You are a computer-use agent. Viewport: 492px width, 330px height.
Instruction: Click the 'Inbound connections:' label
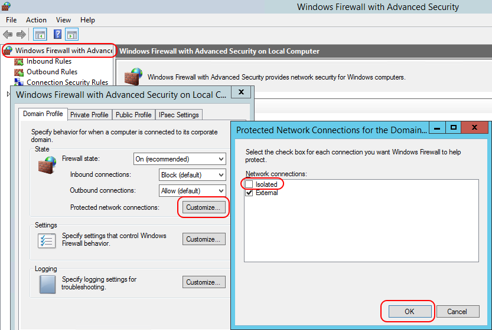pyautogui.click(x=100, y=174)
